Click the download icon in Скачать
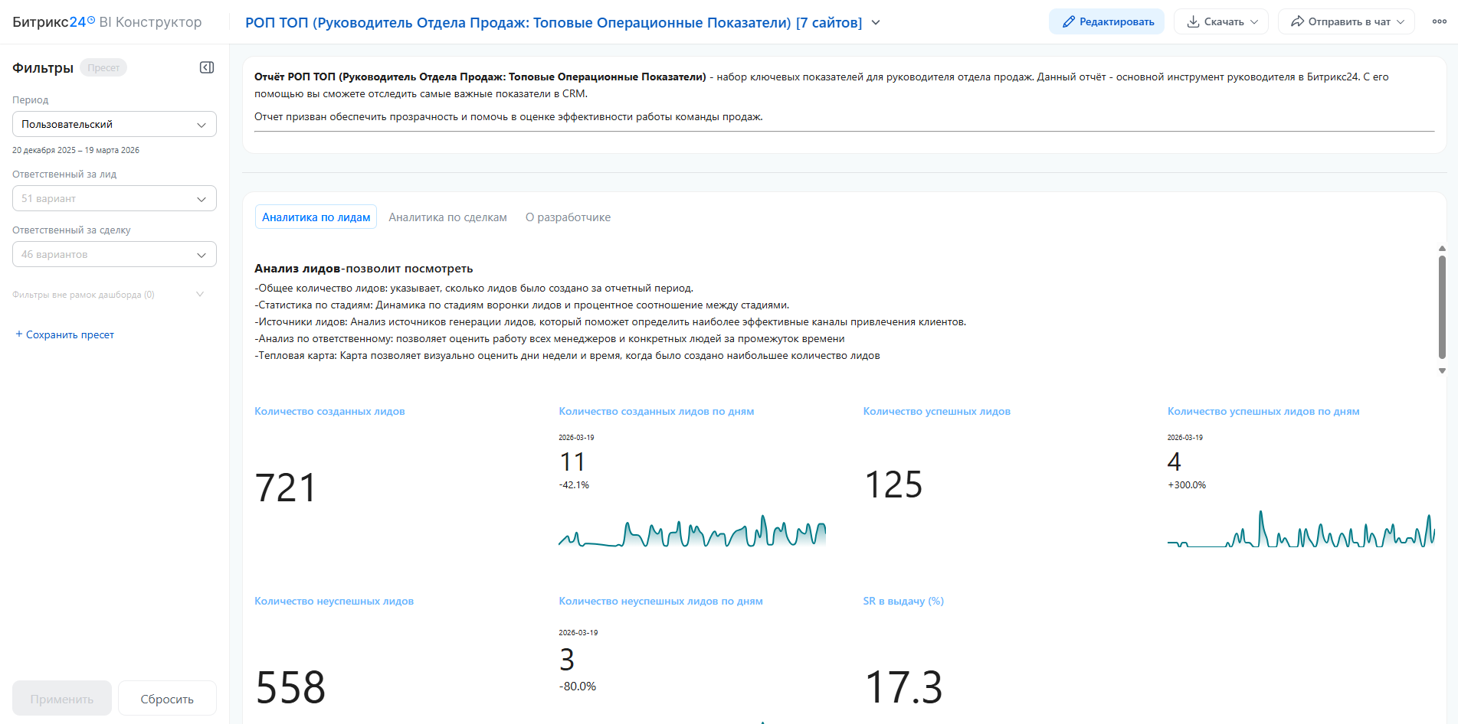The height and width of the screenshot is (724, 1458). [x=1193, y=22]
